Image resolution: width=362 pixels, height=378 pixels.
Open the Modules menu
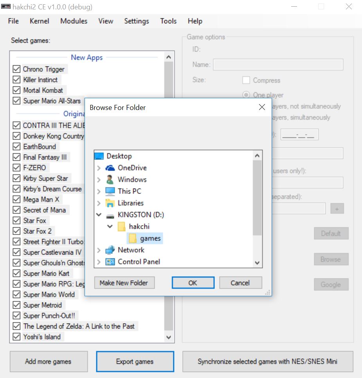click(x=74, y=21)
